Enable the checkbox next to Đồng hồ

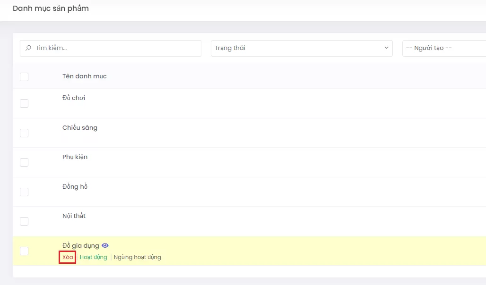[24, 192]
